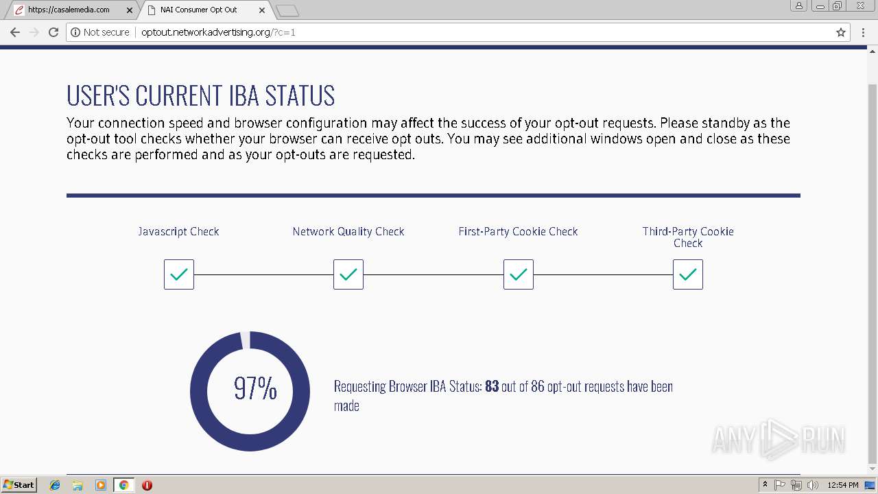Click the 'Third-Party Cookie Check' label
The width and height of the screenshot is (878, 494).
[x=688, y=237]
